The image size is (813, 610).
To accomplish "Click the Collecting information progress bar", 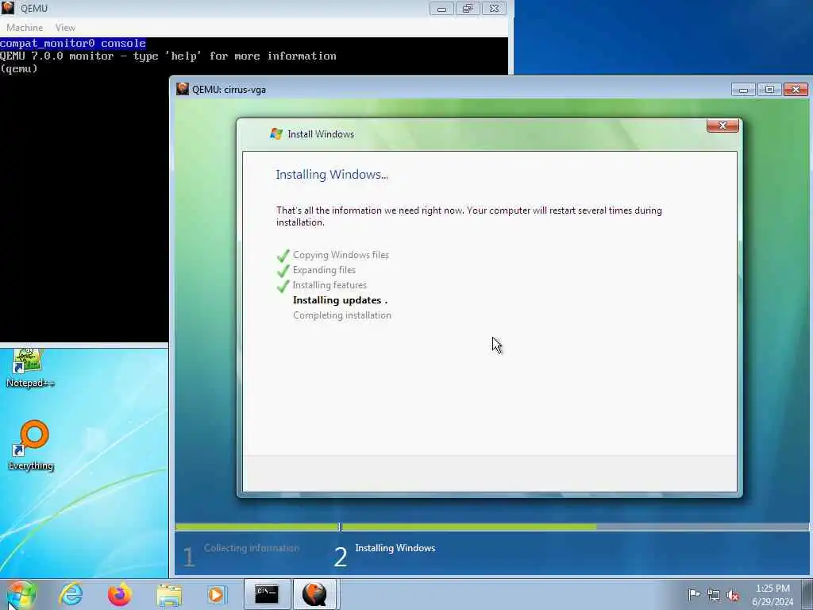I will 257,527.
